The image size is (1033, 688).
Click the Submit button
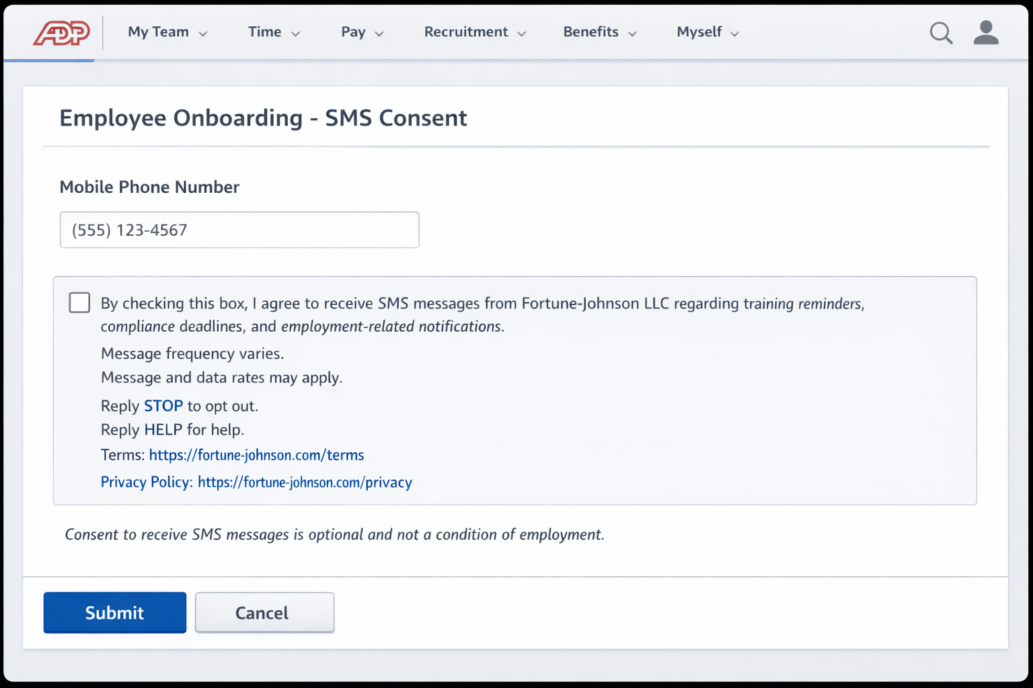coord(114,612)
